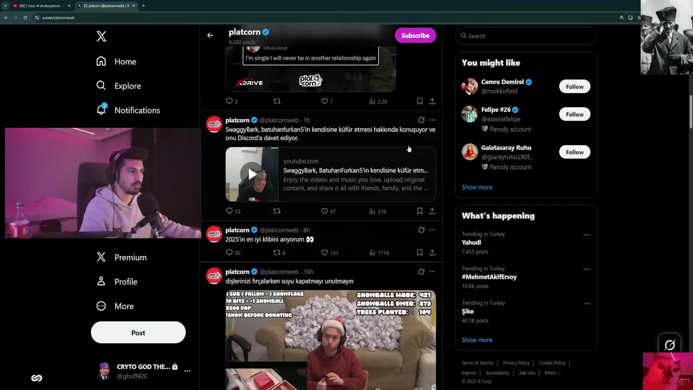Bookmark the 2025 klibini post

point(420,252)
